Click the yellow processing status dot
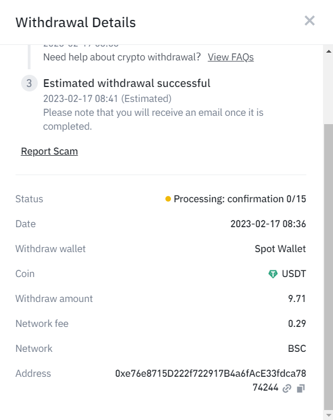333x420 pixels. click(x=168, y=199)
